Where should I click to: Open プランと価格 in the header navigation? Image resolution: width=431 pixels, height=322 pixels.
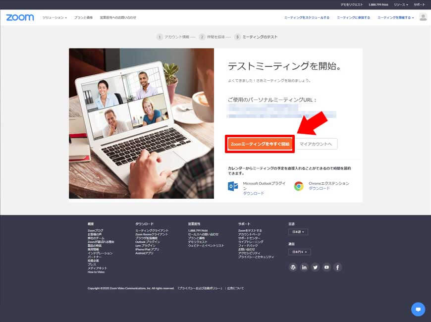coord(83,18)
